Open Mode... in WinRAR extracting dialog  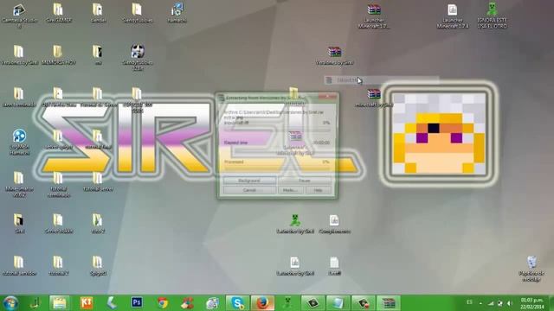click(x=291, y=190)
